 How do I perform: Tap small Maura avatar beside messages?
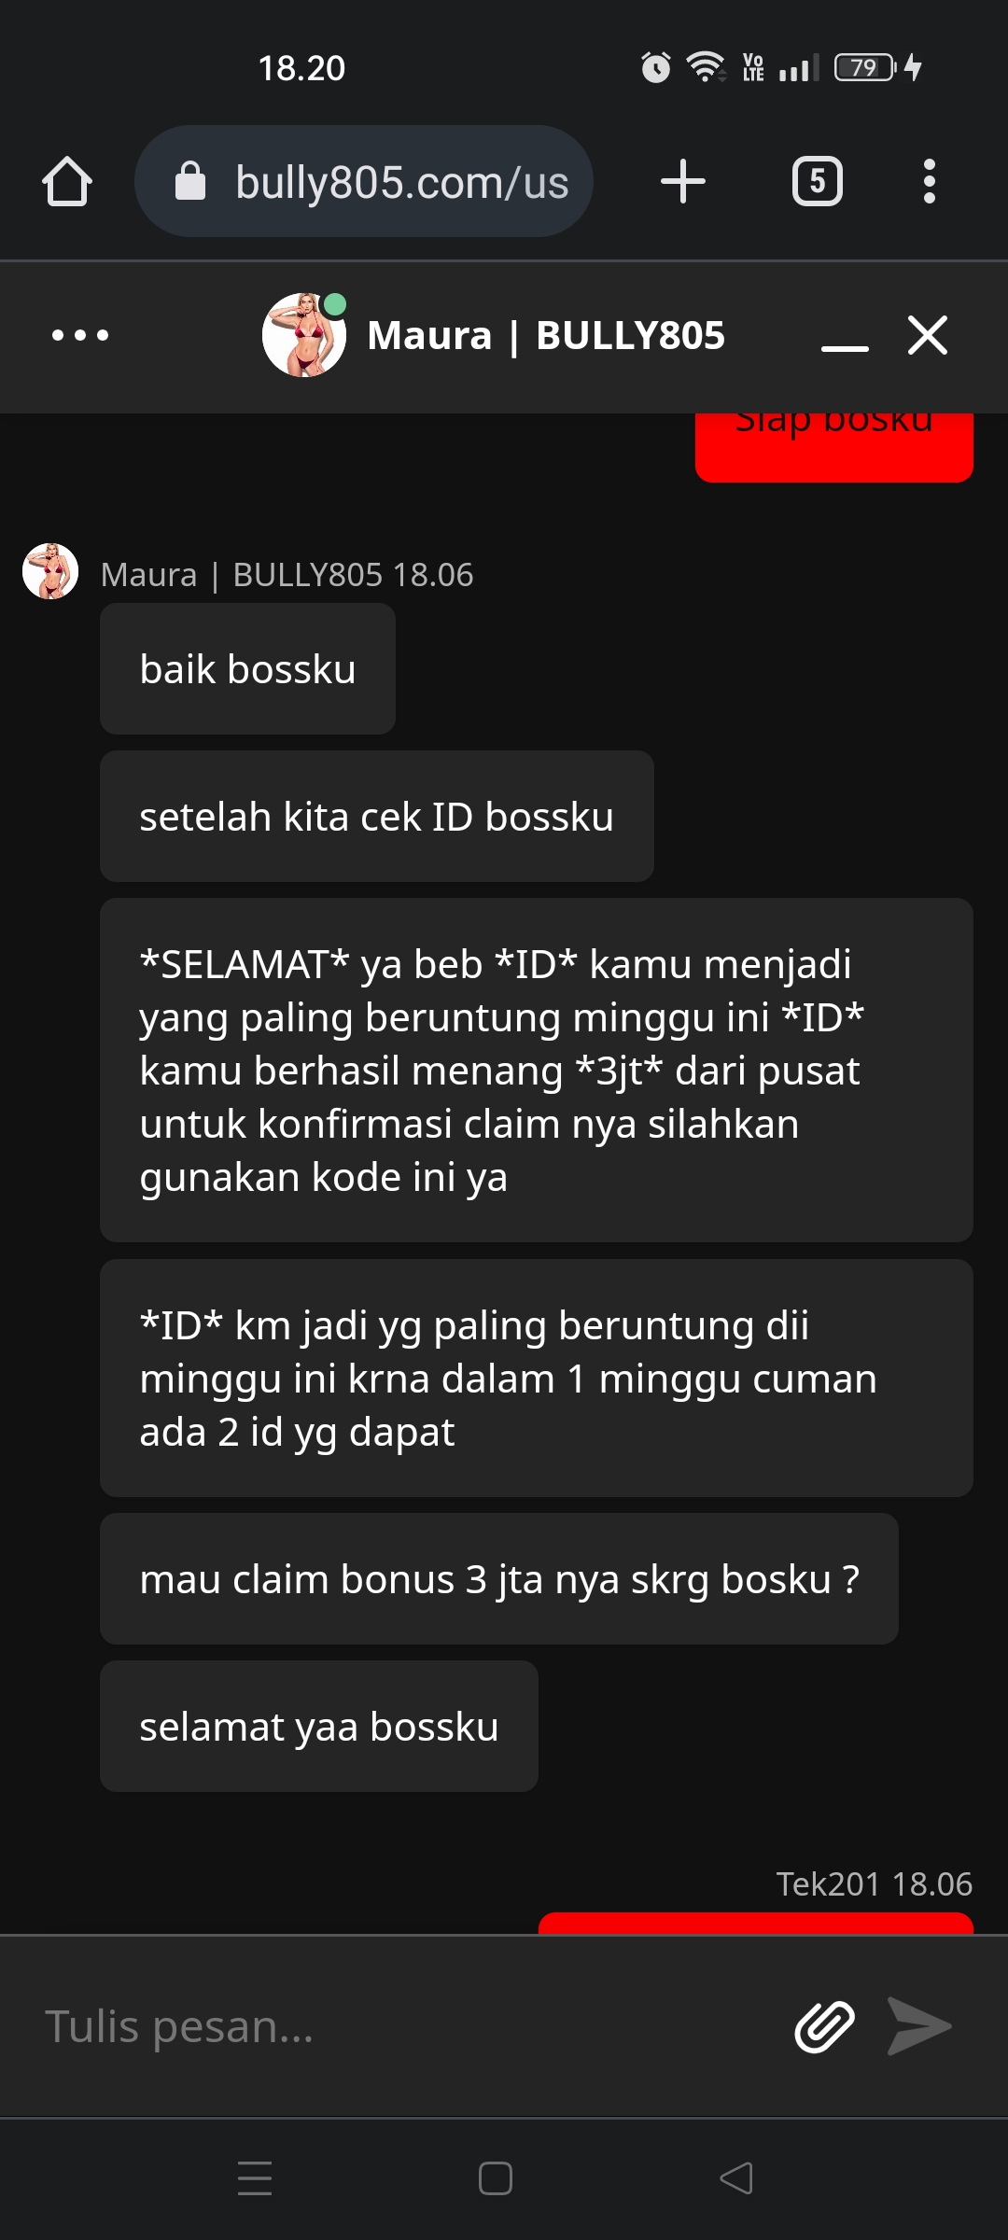pyautogui.click(x=50, y=571)
